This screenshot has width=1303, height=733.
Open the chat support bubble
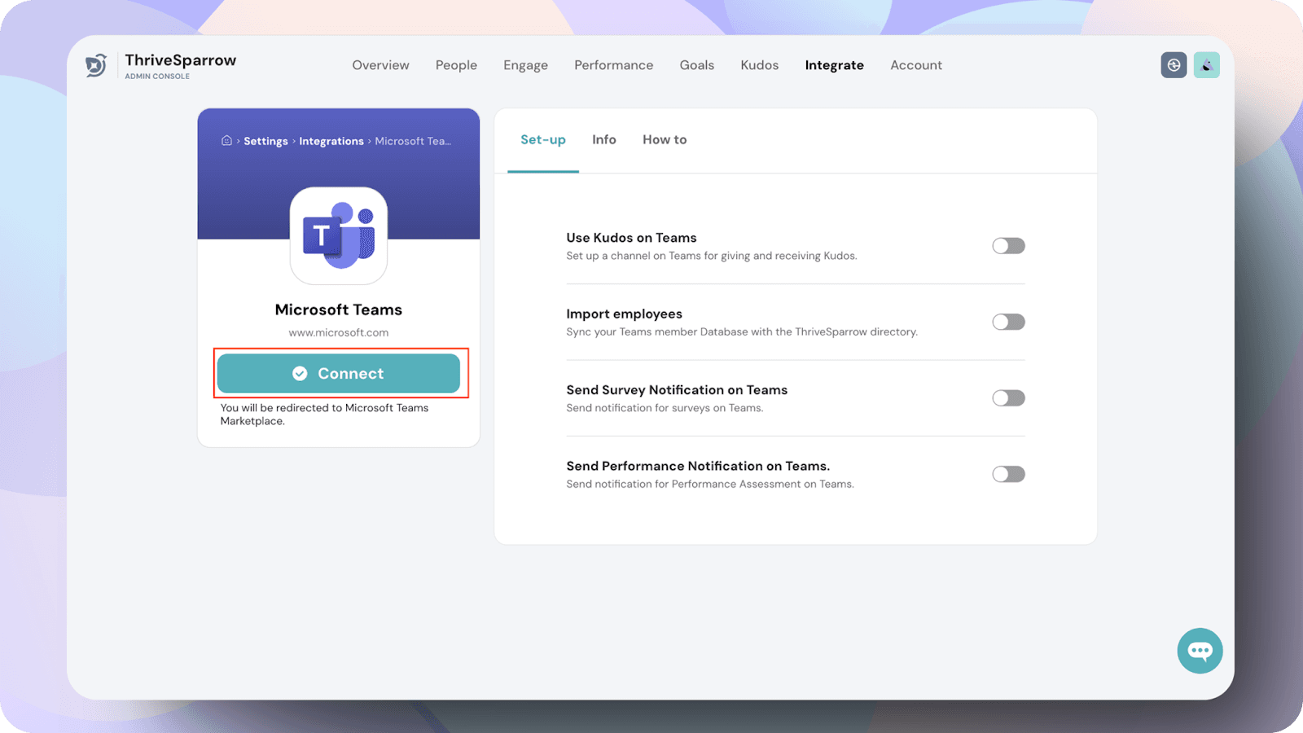(x=1200, y=651)
